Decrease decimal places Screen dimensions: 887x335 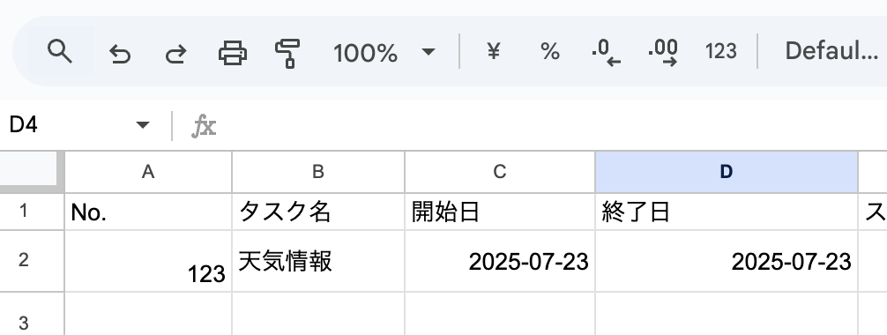607,53
